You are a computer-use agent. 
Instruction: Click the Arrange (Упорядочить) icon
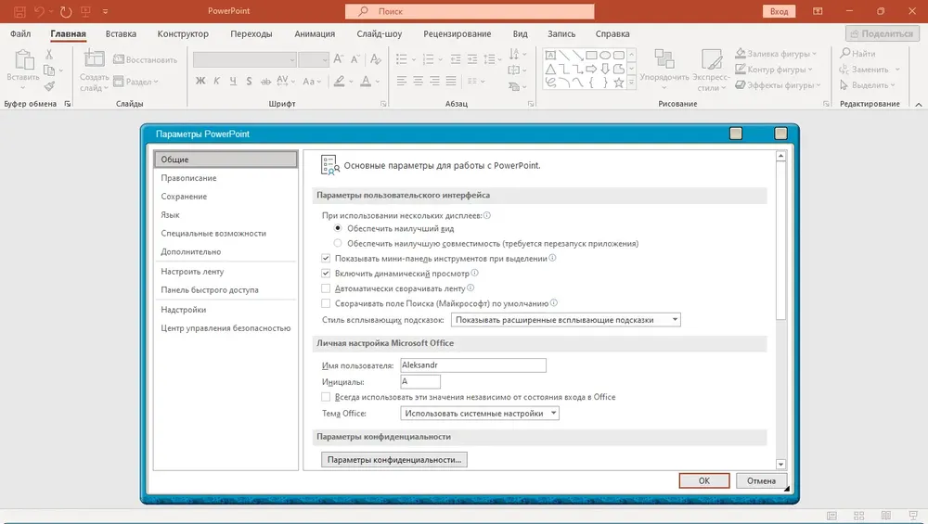click(x=664, y=58)
